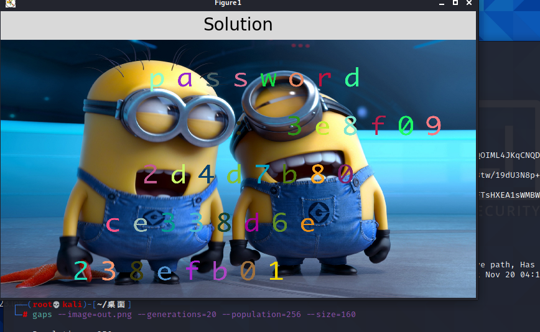Click the "3e8f09" text in the image
The height and width of the screenshot is (332, 540).
(365, 125)
